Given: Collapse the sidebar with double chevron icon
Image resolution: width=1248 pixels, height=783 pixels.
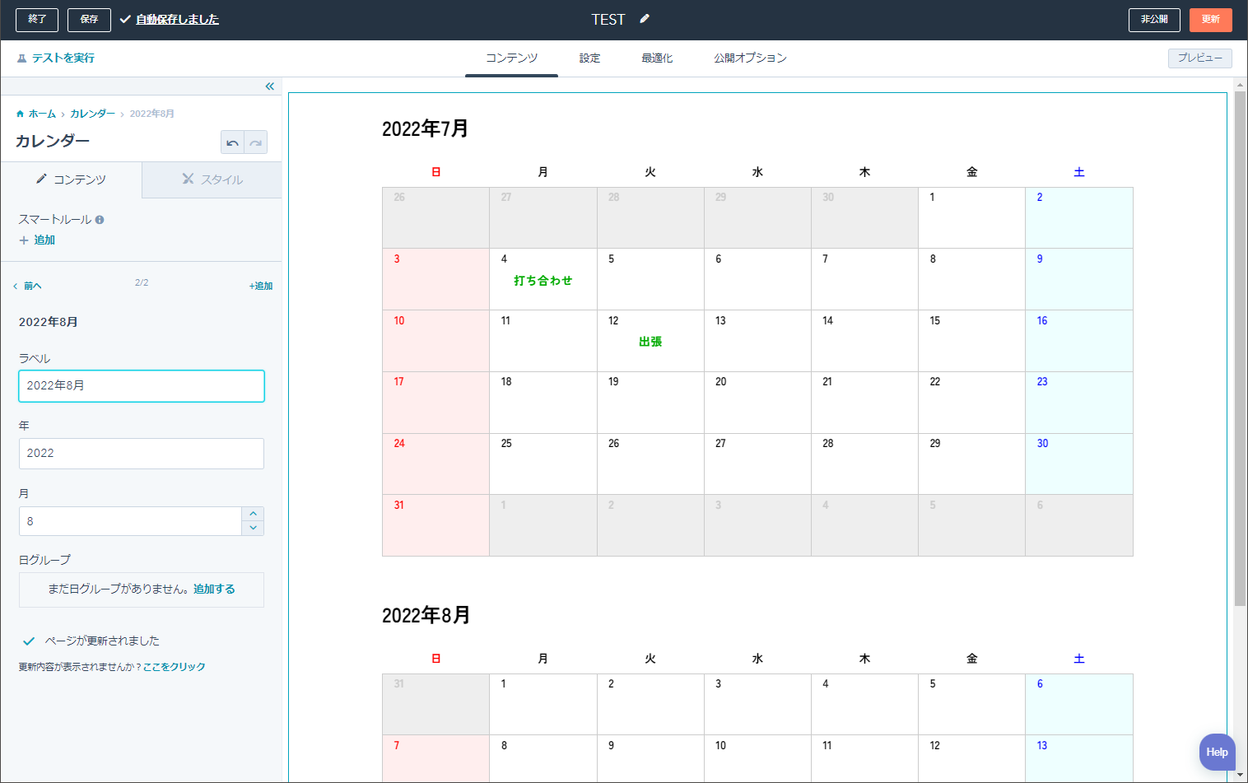Looking at the screenshot, I should (x=270, y=86).
